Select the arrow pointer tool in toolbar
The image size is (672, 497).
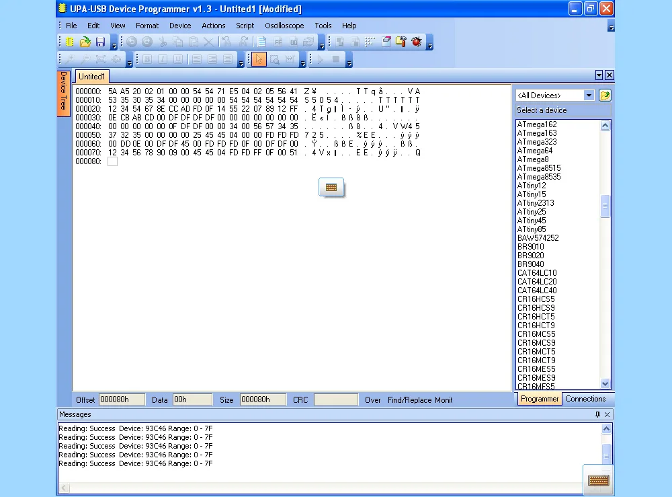[259, 59]
